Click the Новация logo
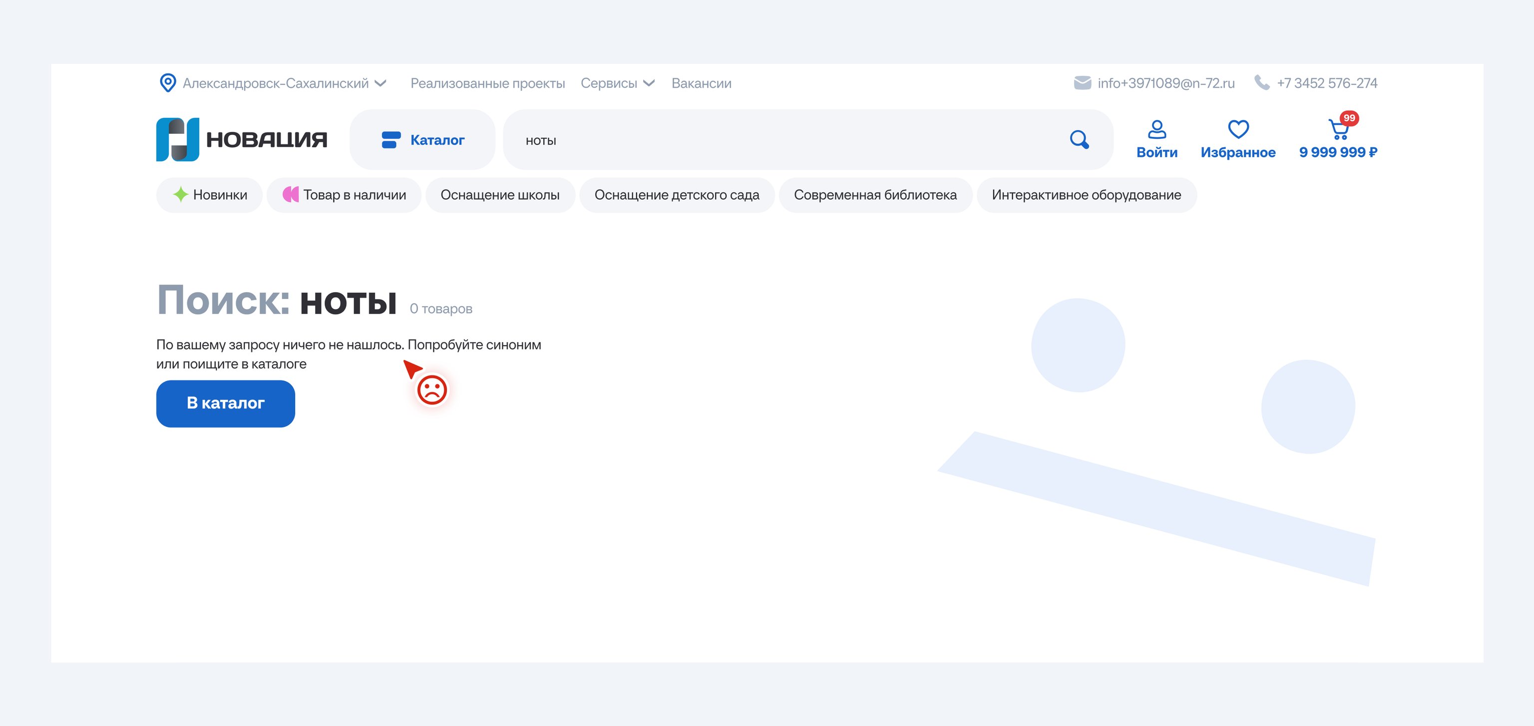The width and height of the screenshot is (1534, 726). 241,139
